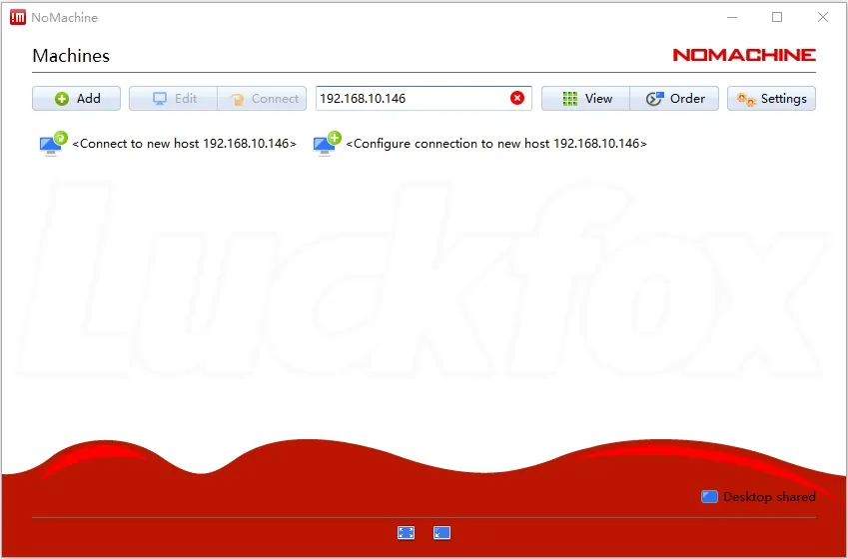Clear the search field with red X
Viewport: 848px width, 559px height.
click(x=517, y=98)
